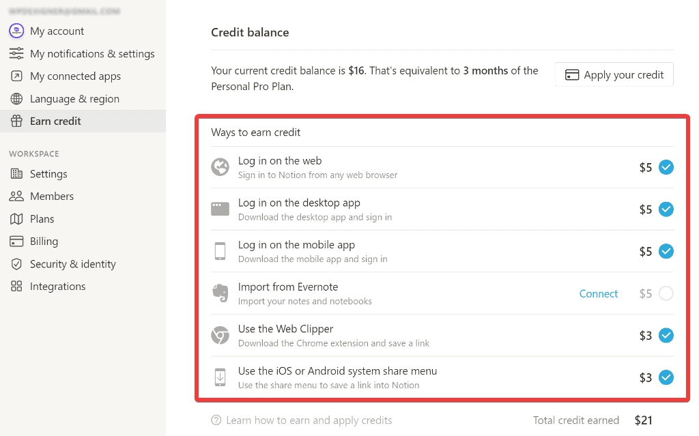
Task: Open Security & identity settings
Action: 72,263
